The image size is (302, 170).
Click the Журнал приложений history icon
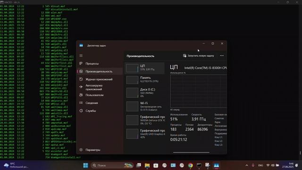pos(81,79)
